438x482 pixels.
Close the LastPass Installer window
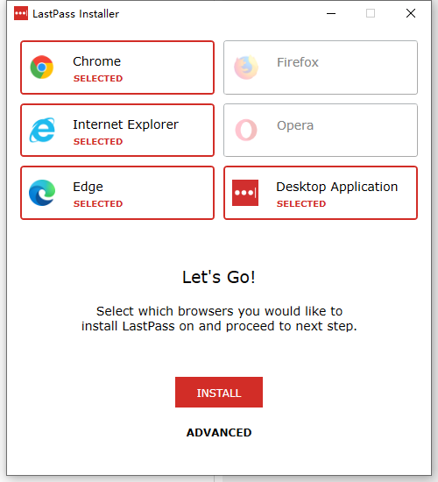pos(411,13)
